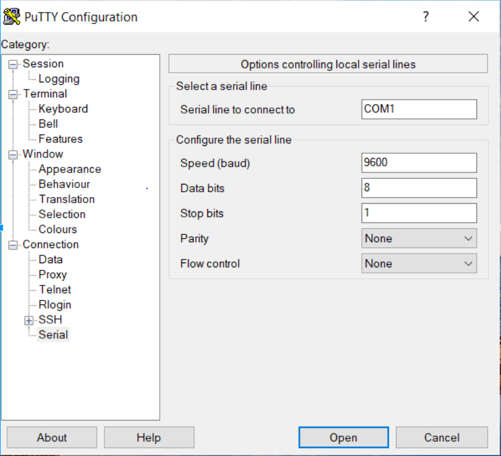Select the Appearance category
This screenshot has height=456, width=501.
[70, 169]
